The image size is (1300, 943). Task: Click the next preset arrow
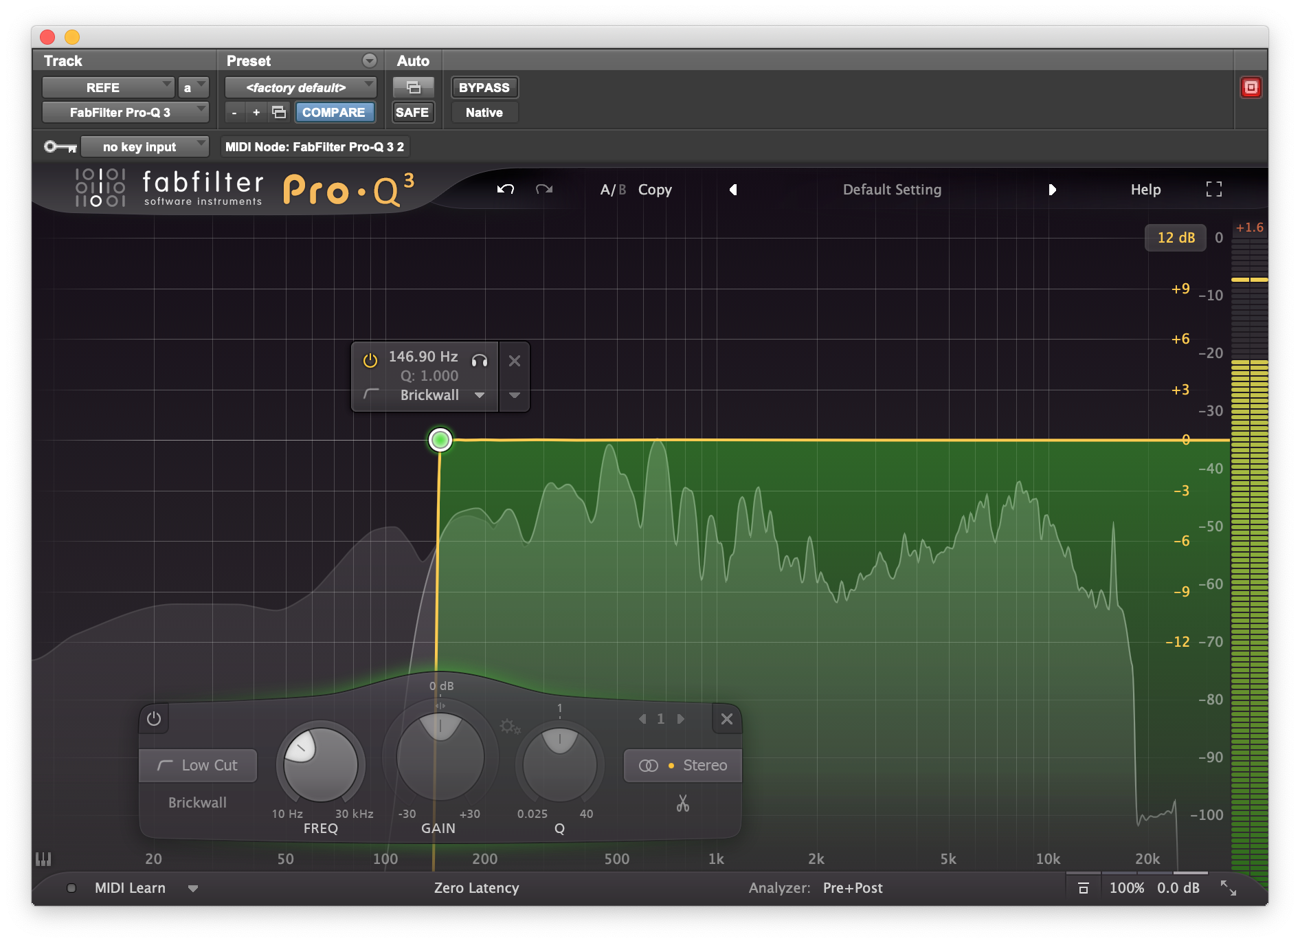1052,190
